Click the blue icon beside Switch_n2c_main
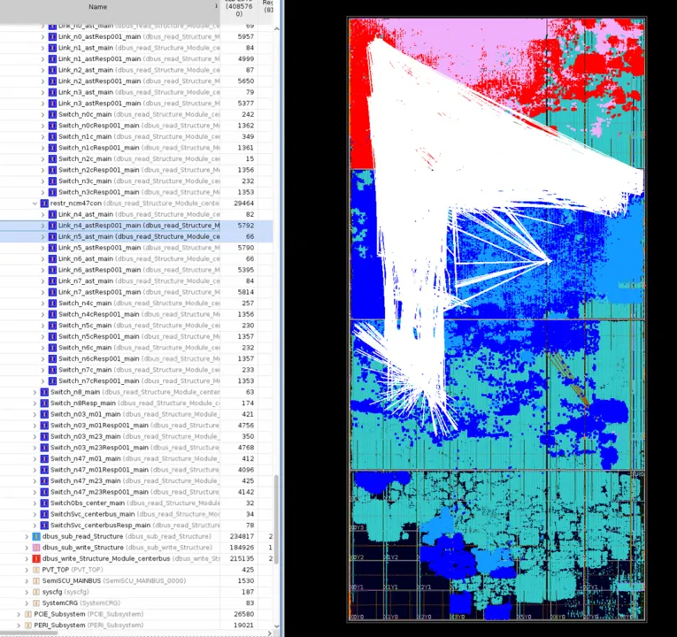Viewport: 677px width, 637px height. click(x=53, y=158)
